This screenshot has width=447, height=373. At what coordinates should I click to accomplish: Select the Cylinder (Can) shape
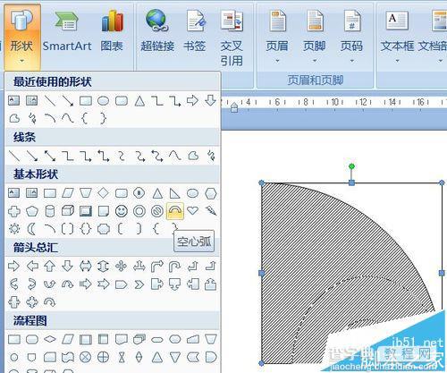50,211
